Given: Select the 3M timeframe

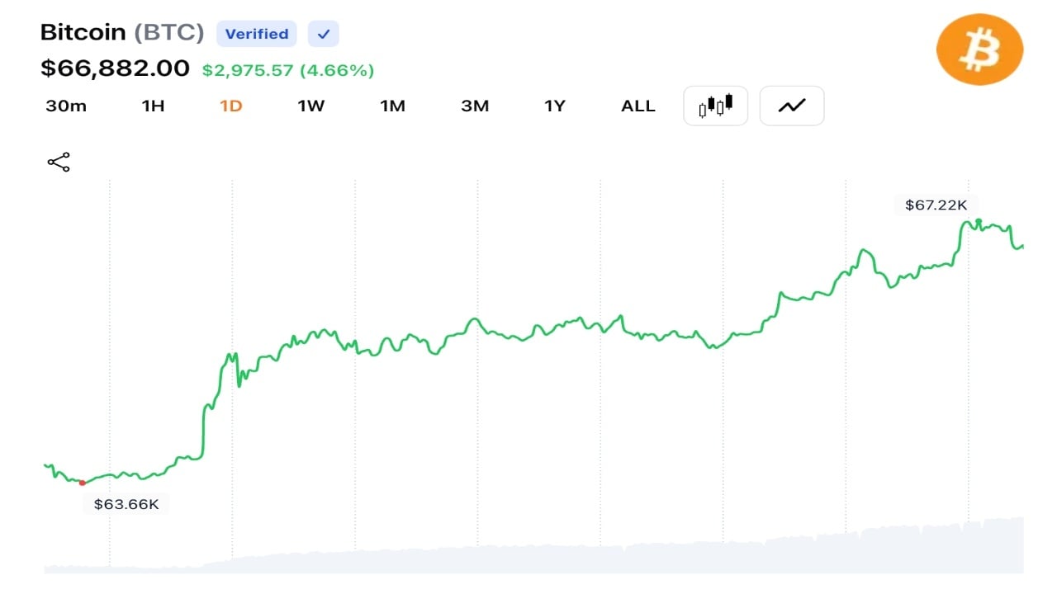Looking at the screenshot, I should pos(475,106).
